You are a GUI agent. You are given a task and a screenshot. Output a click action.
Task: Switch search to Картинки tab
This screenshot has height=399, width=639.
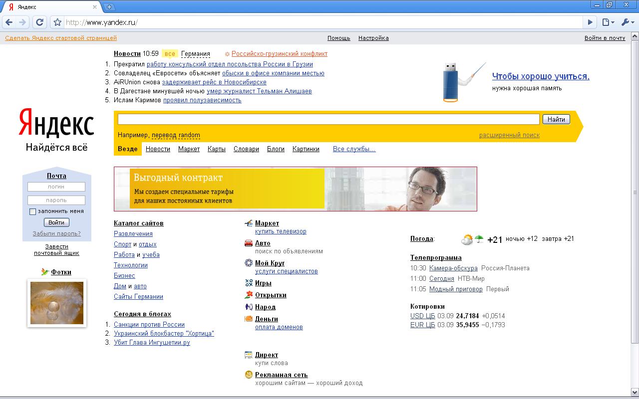(306, 149)
